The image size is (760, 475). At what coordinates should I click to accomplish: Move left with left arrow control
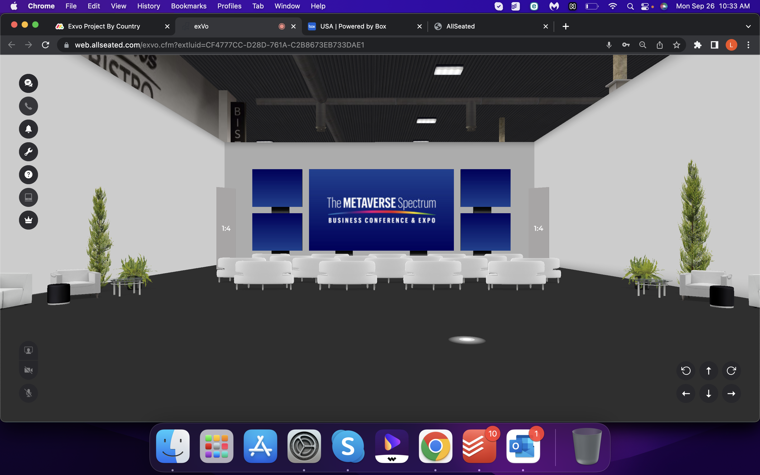(x=686, y=393)
